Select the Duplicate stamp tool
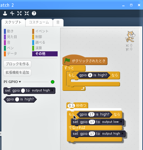Screen dimensions: 143x150 click(5, 13)
